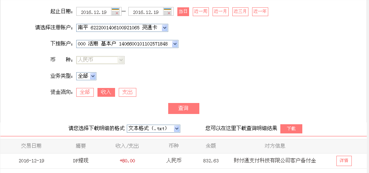The width and height of the screenshot is (369, 173).
Task: Open the 业务类型 dropdown showing 全部
Action: [86, 76]
